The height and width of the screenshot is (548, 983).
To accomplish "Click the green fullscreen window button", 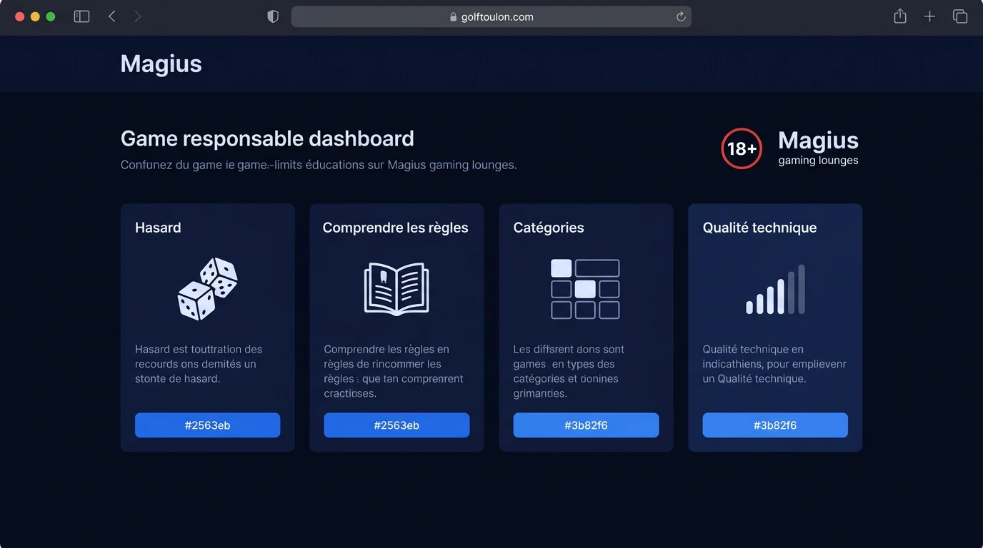I will tap(51, 16).
